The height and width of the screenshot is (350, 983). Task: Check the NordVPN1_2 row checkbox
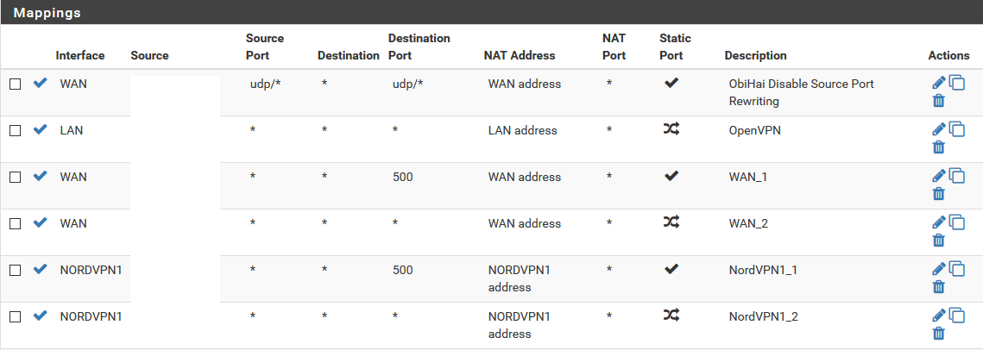tap(15, 317)
